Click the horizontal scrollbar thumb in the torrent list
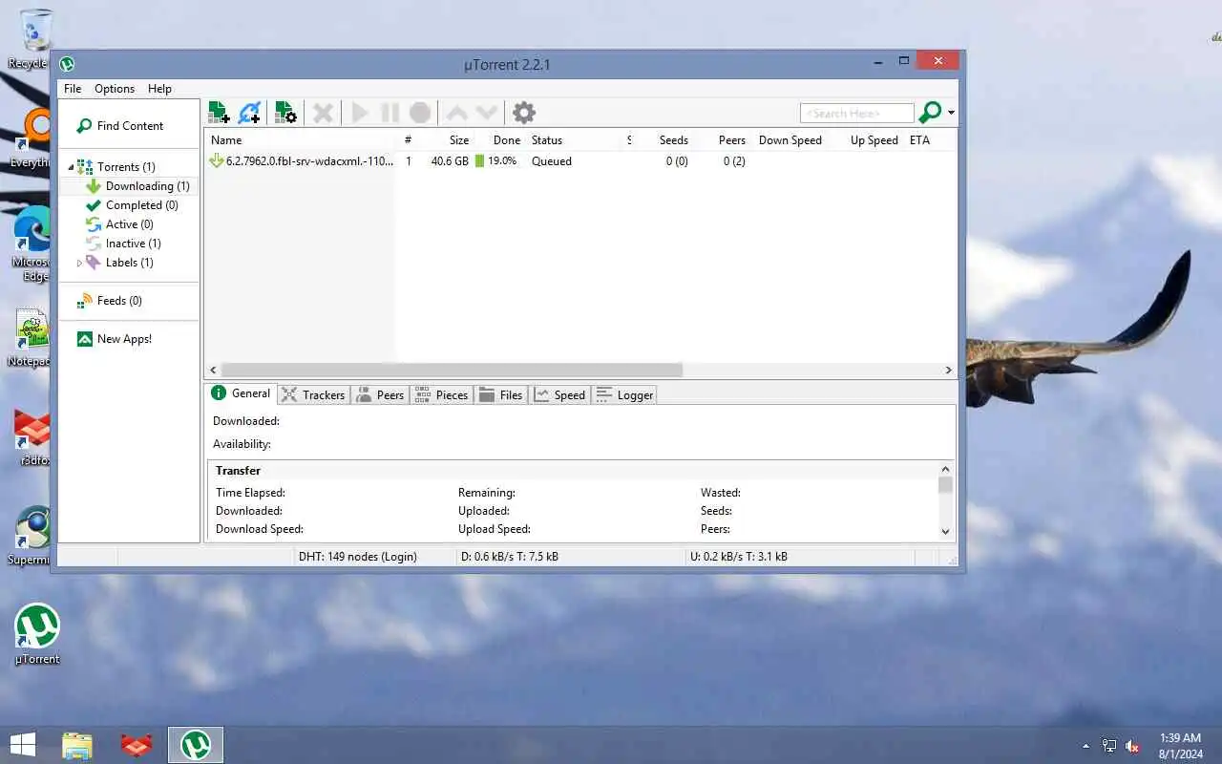Image resolution: width=1222 pixels, height=764 pixels. (x=452, y=370)
